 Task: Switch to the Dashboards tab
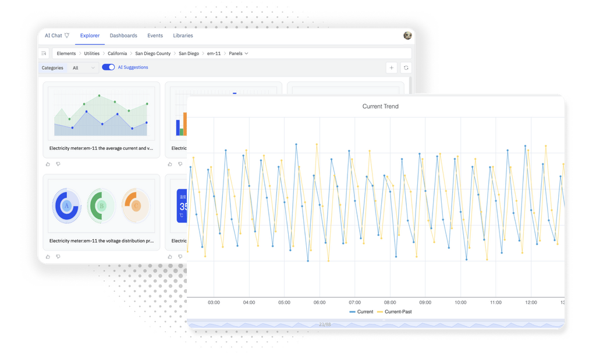click(123, 35)
